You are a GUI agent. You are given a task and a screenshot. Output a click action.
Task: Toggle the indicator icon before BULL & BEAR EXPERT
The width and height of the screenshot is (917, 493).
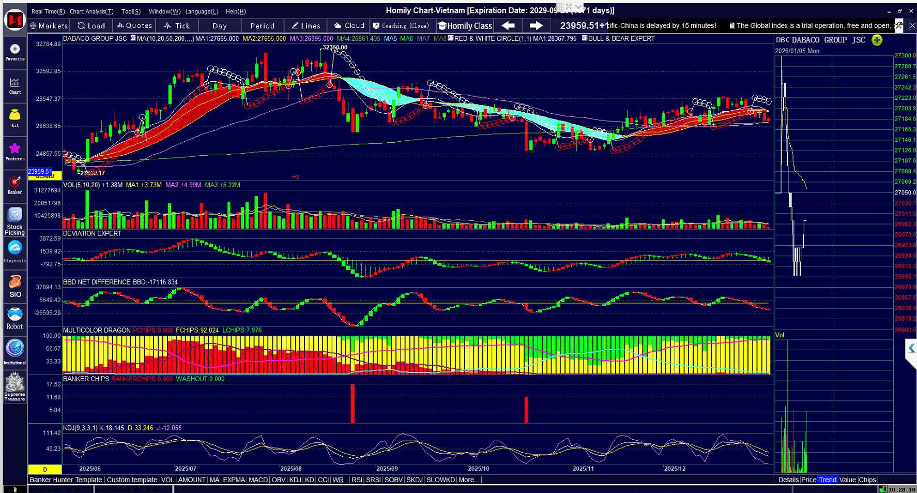tap(584, 38)
